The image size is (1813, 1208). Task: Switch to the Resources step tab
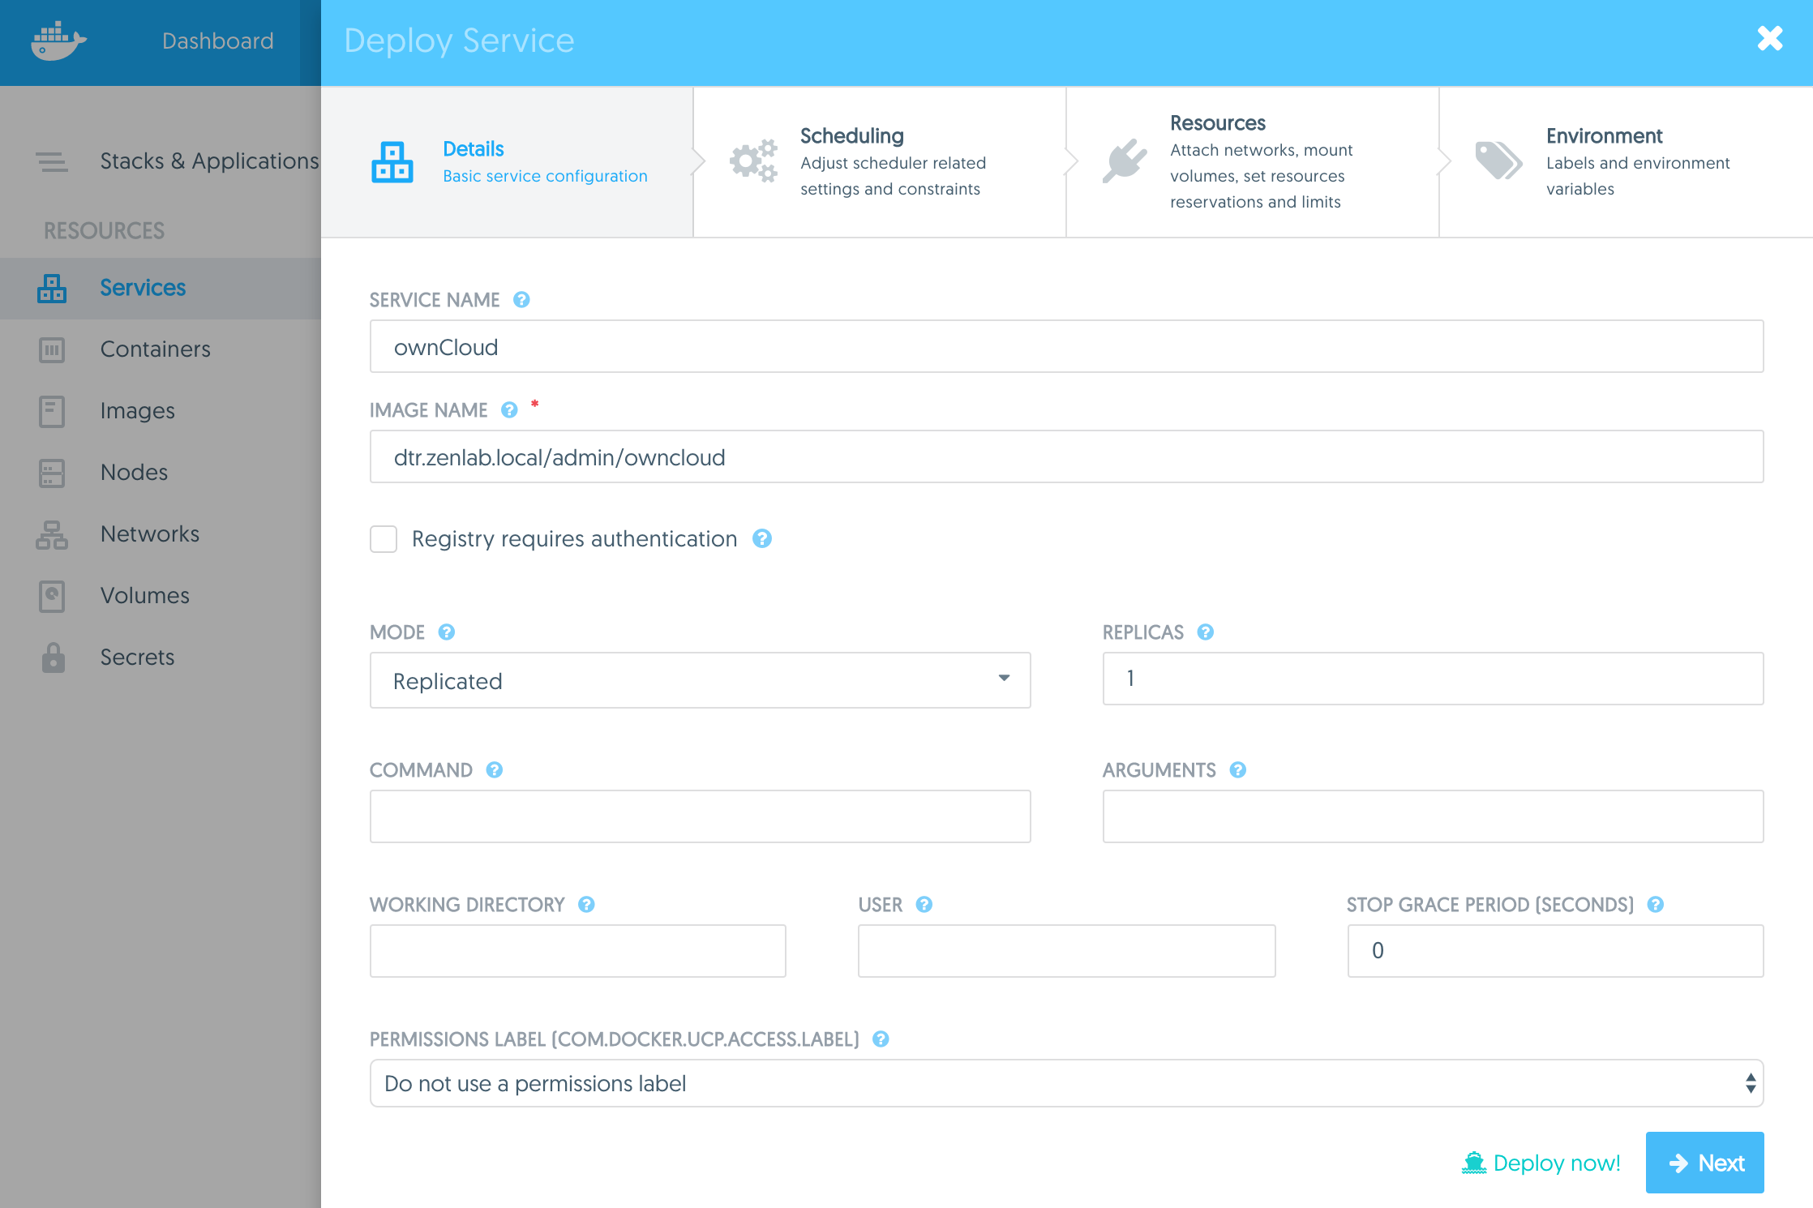[x=1253, y=162]
